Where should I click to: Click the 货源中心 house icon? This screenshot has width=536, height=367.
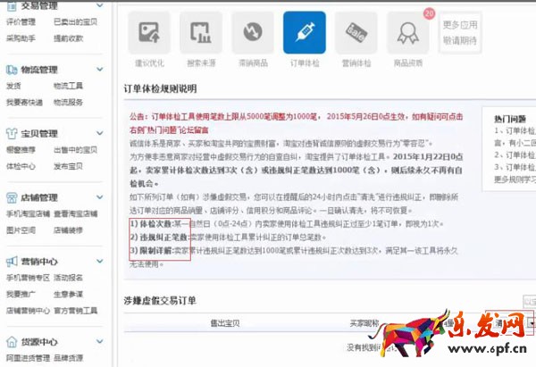[x=12, y=341]
